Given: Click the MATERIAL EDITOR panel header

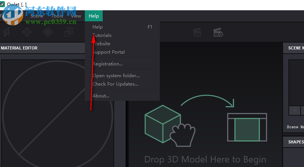Looking at the screenshot, I should [43, 48].
